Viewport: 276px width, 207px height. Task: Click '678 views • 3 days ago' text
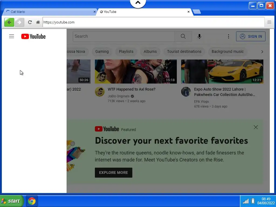click(211, 106)
